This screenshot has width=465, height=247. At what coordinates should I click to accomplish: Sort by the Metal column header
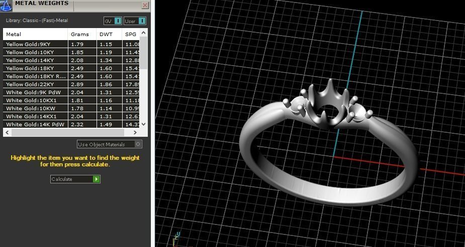[x=35, y=34]
